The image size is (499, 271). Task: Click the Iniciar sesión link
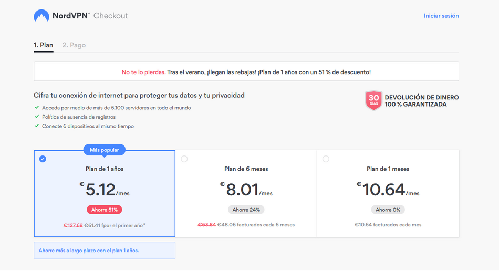tap(441, 16)
